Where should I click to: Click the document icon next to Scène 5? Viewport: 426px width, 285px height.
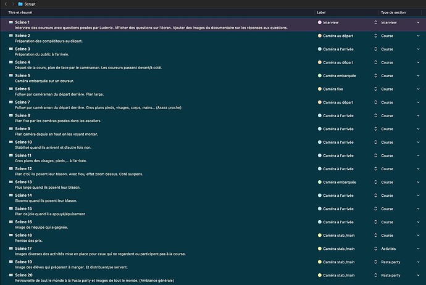10,75
